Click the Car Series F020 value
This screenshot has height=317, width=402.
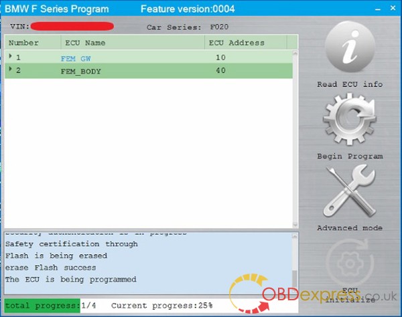pyautogui.click(x=220, y=27)
